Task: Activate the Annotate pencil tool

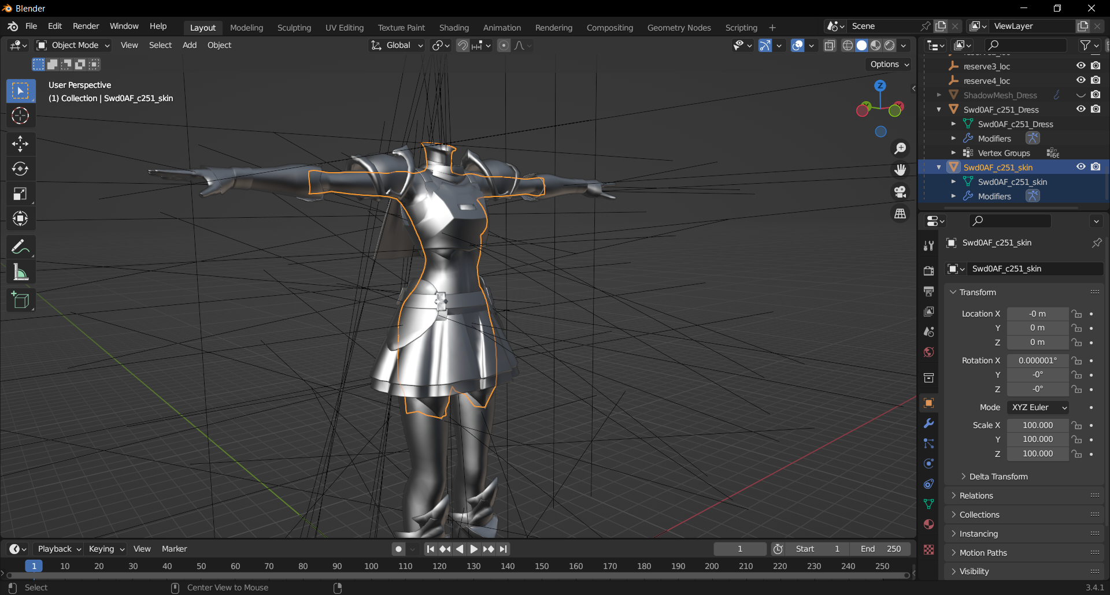Action: pyautogui.click(x=20, y=247)
